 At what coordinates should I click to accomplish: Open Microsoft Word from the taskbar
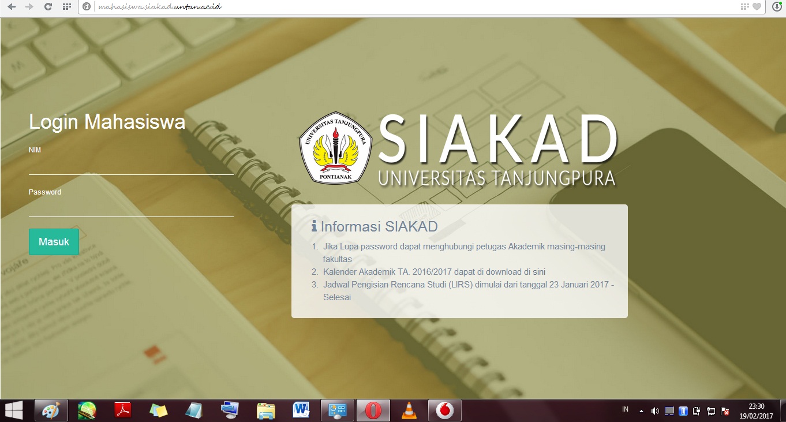pos(301,410)
